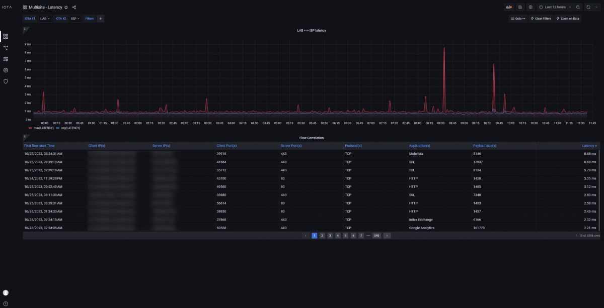This screenshot has height=308, width=604.
Task: Click the zoom out time range icon
Action: [x=578, y=8]
